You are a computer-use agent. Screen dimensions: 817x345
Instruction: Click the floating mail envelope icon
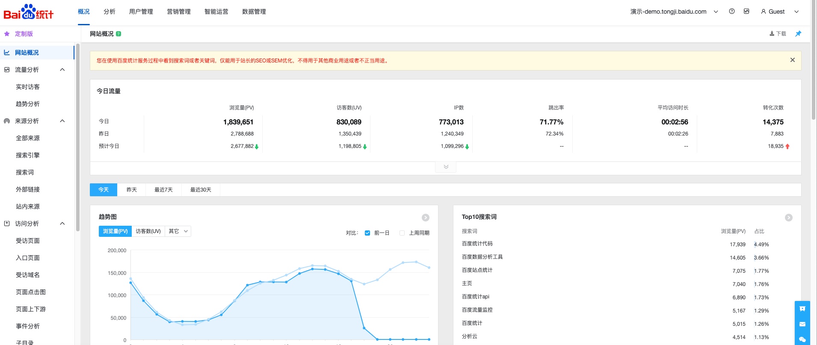(802, 324)
